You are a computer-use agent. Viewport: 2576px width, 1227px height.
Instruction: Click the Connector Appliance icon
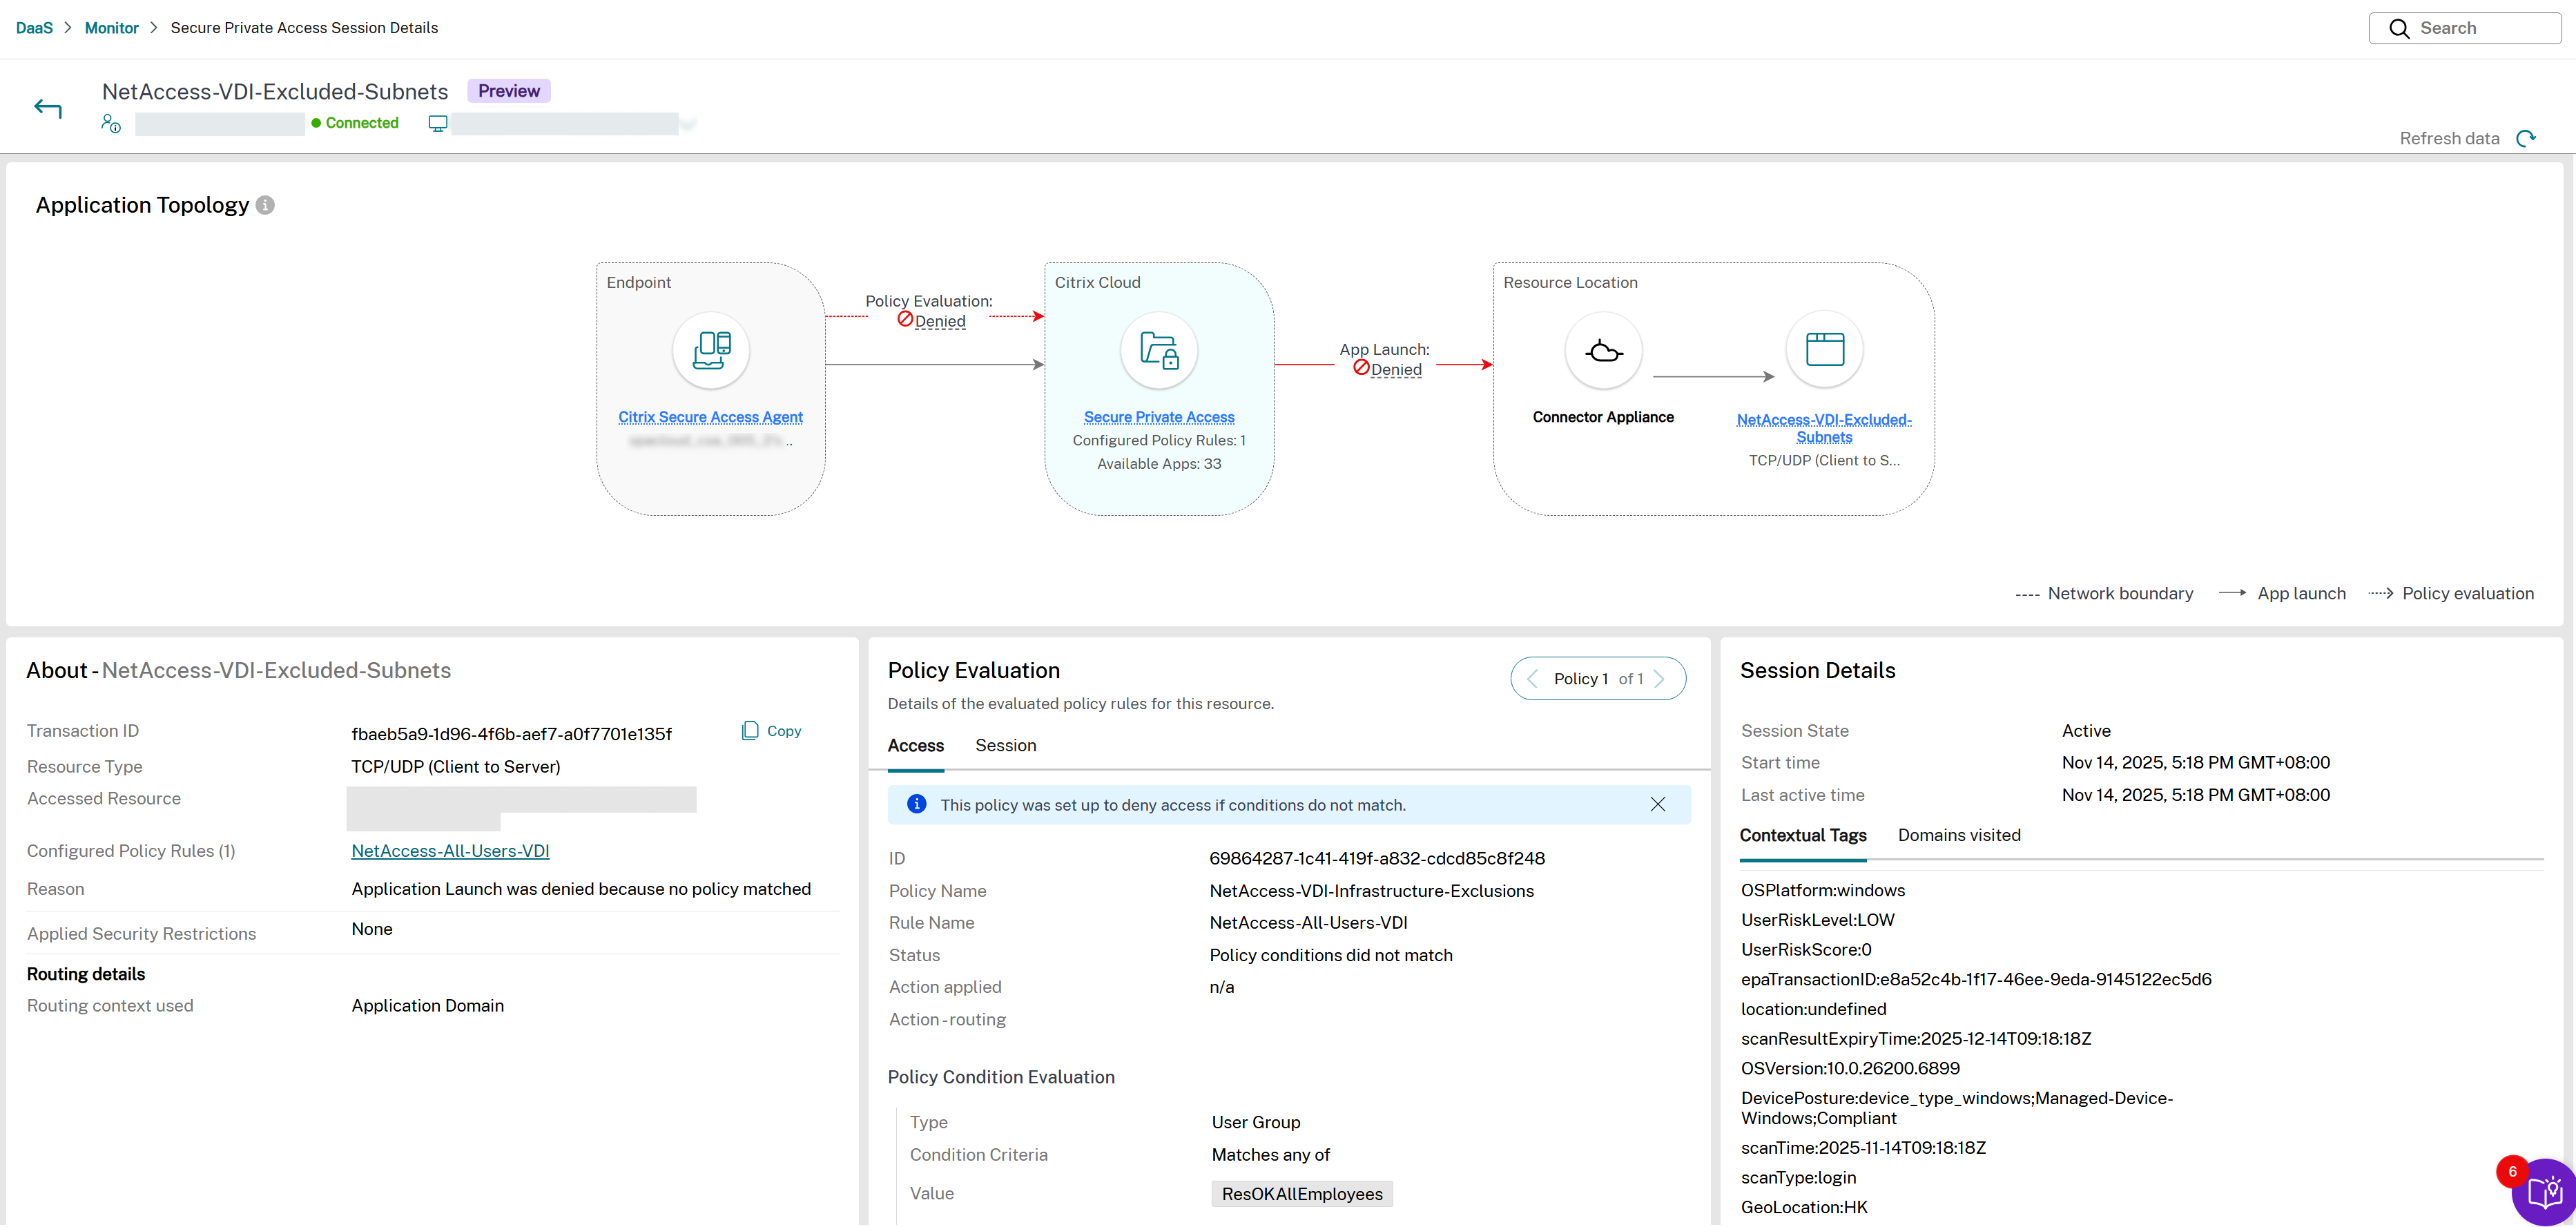coord(1603,350)
